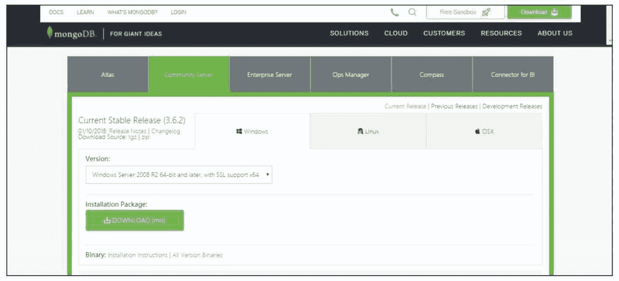This screenshot has height=281, width=619.
Task: Open search with the magnifier icon
Action: [412, 13]
